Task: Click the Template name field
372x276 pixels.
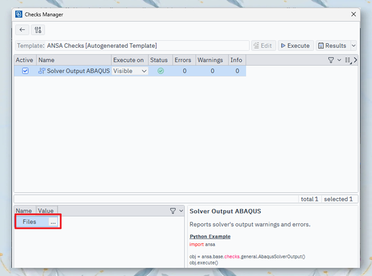Action: pos(132,46)
